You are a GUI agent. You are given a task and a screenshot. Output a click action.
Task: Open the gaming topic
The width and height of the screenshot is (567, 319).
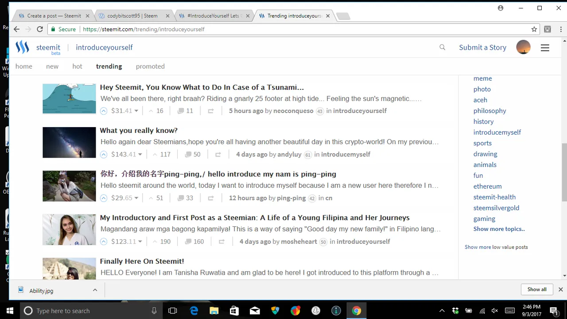pyautogui.click(x=484, y=218)
